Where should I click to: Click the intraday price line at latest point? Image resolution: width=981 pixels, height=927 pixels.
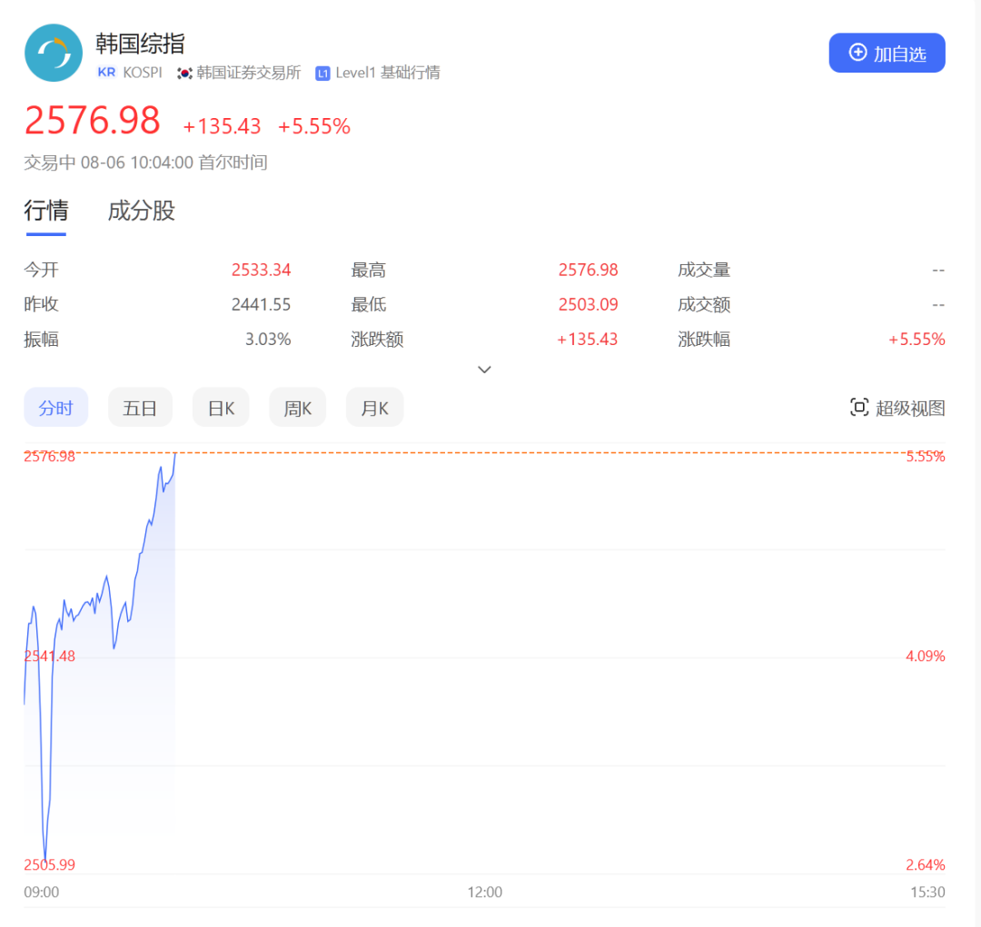pyautogui.click(x=175, y=454)
